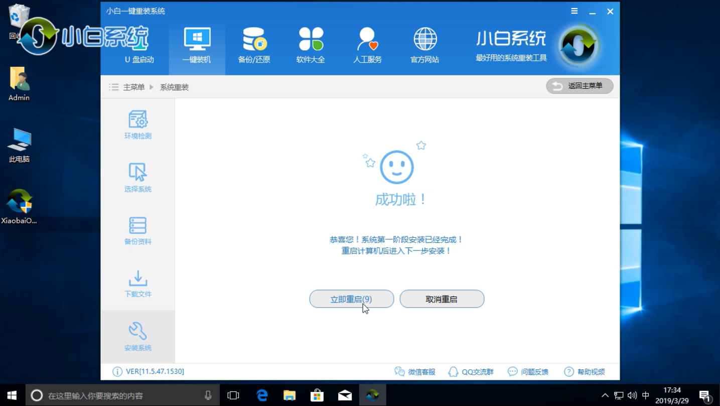Select the 环境检测 step icon
The width and height of the screenshot is (720, 406).
138,124
